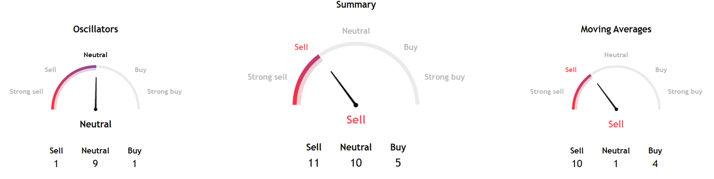This screenshot has height=179, width=714.
Task: Click the large Sell result under Summary gauge
Action: (x=356, y=120)
